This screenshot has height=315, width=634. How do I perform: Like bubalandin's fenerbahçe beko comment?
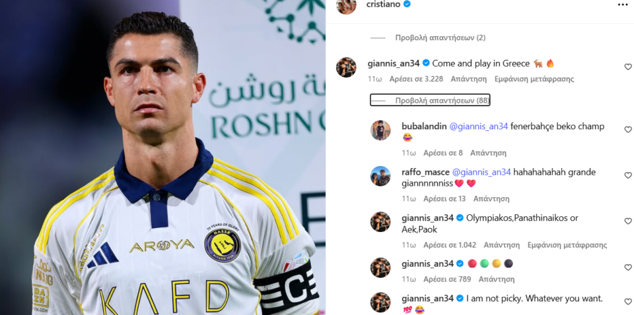coord(628,129)
